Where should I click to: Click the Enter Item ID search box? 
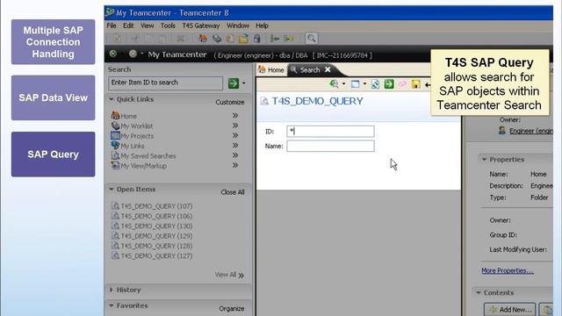tap(165, 83)
